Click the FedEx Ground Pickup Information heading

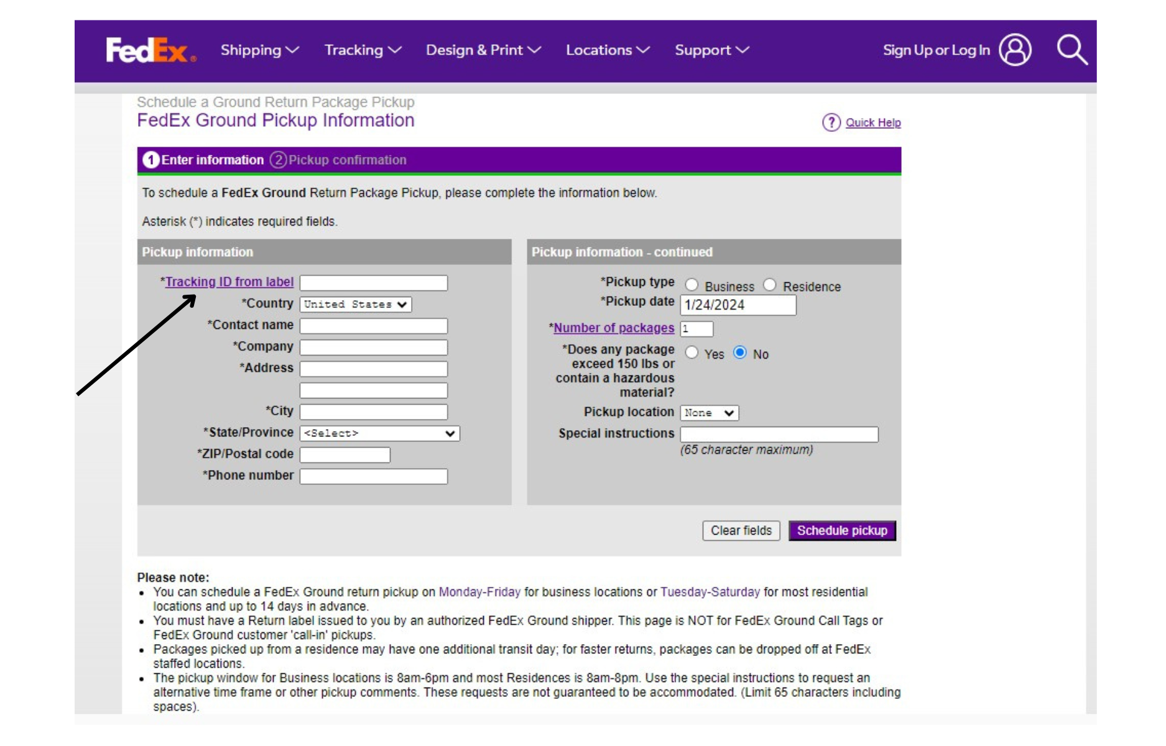coord(275,120)
